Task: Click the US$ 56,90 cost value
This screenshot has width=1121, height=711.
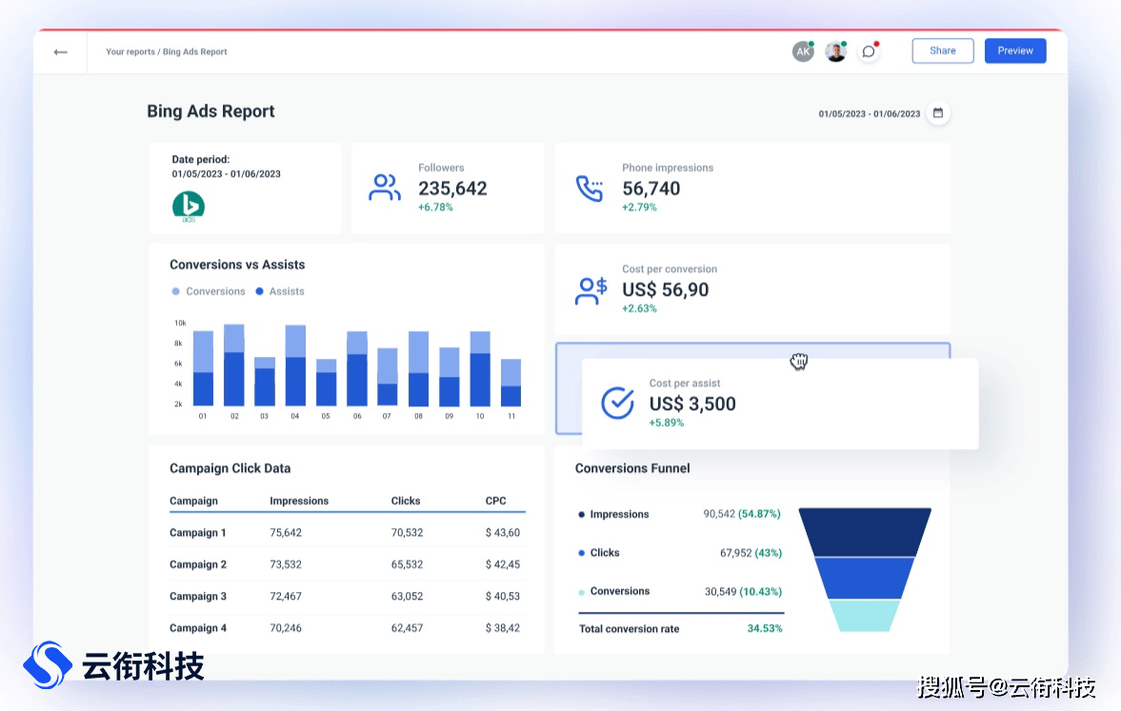Action: (x=666, y=290)
